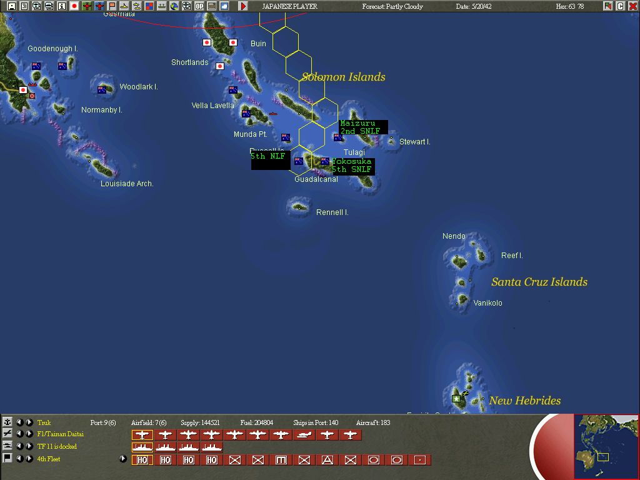Click the orange flag toolbar icon
640x480 pixels.
tap(111, 6)
